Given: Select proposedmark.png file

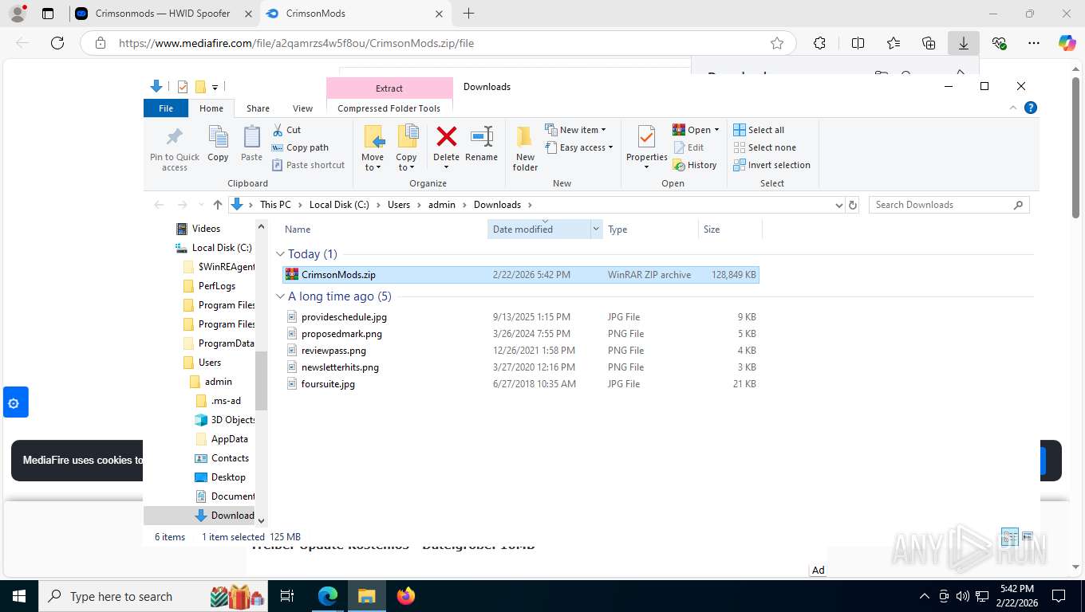Looking at the screenshot, I should [x=521, y=334].
